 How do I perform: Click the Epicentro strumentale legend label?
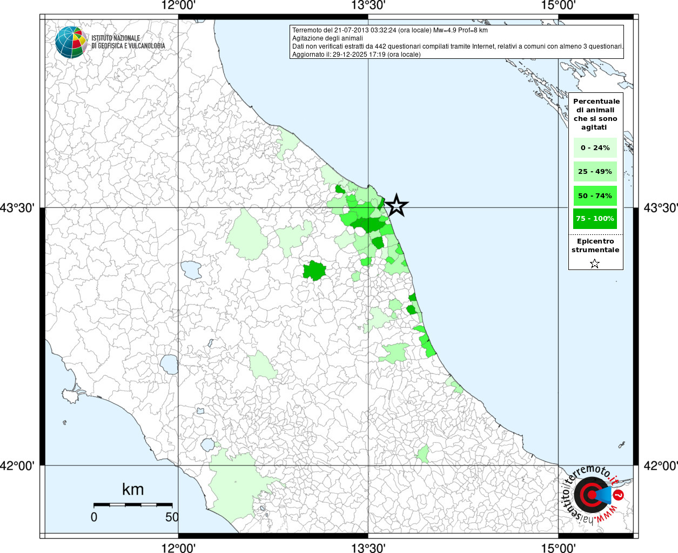click(x=595, y=246)
